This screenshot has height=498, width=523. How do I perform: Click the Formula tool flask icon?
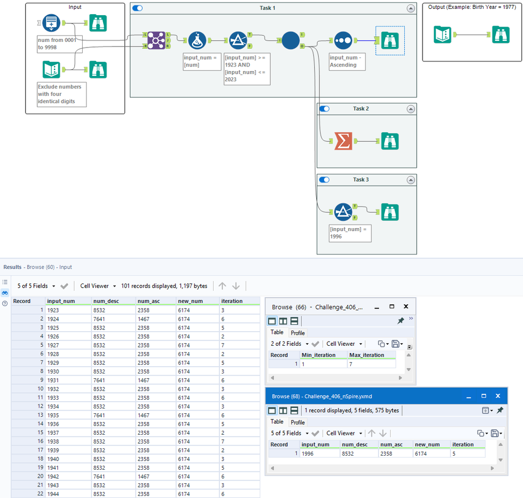[197, 40]
